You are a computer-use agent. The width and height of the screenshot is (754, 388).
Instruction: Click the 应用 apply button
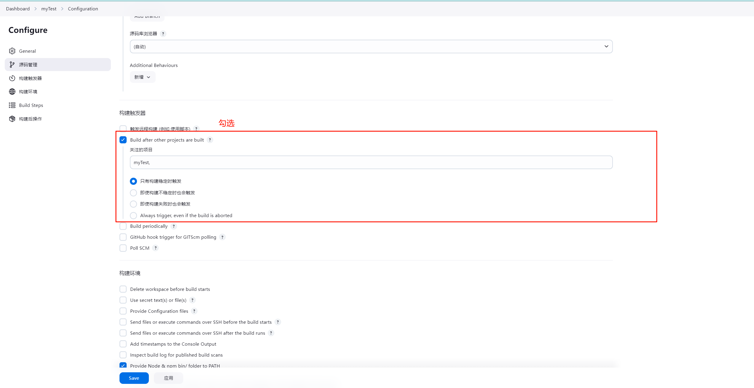pyautogui.click(x=168, y=378)
